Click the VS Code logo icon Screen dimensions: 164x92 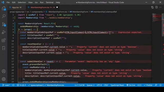tap(3, 2)
